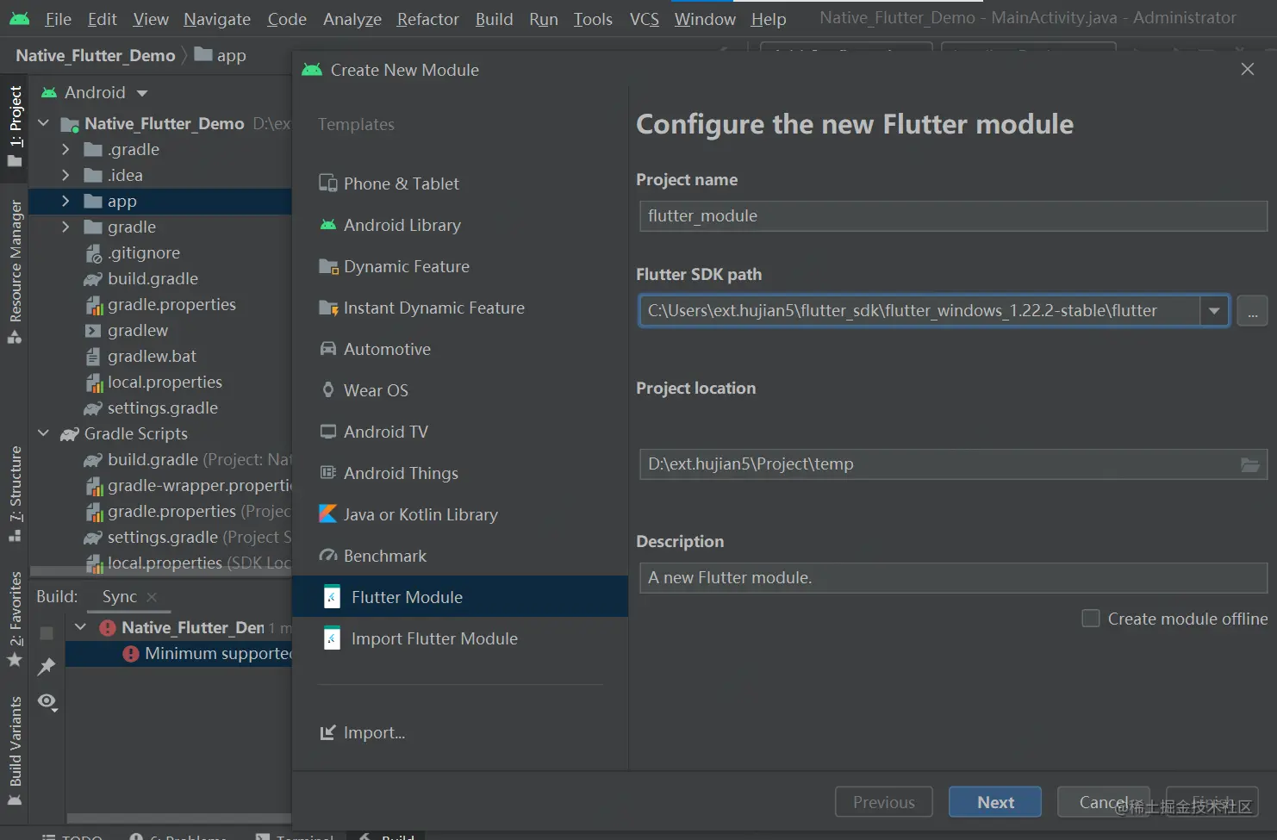Select the Phone & Tablet template
This screenshot has height=840, width=1277.
click(x=388, y=184)
